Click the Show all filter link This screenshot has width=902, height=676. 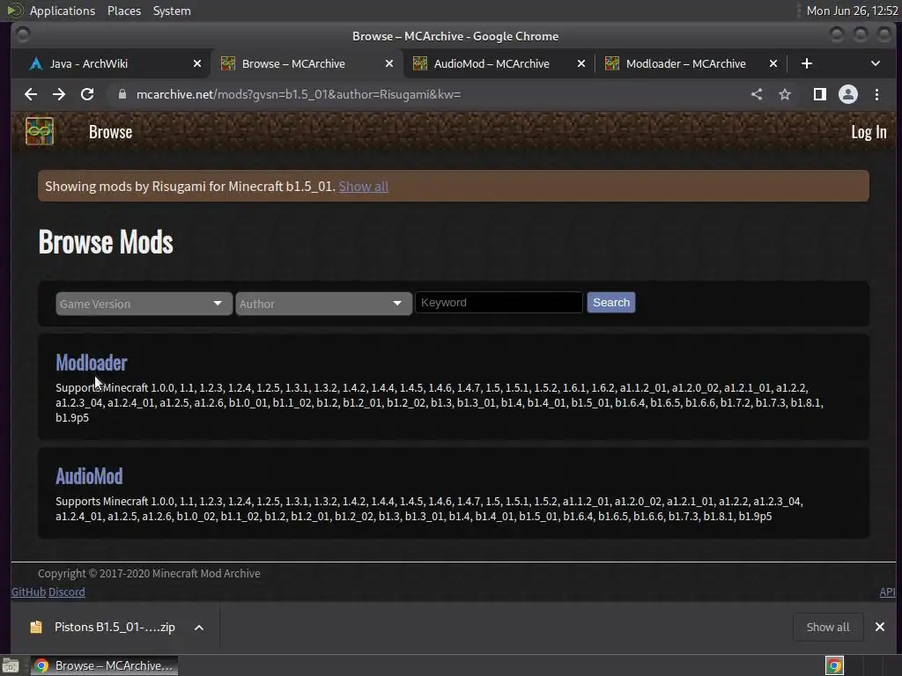click(363, 187)
